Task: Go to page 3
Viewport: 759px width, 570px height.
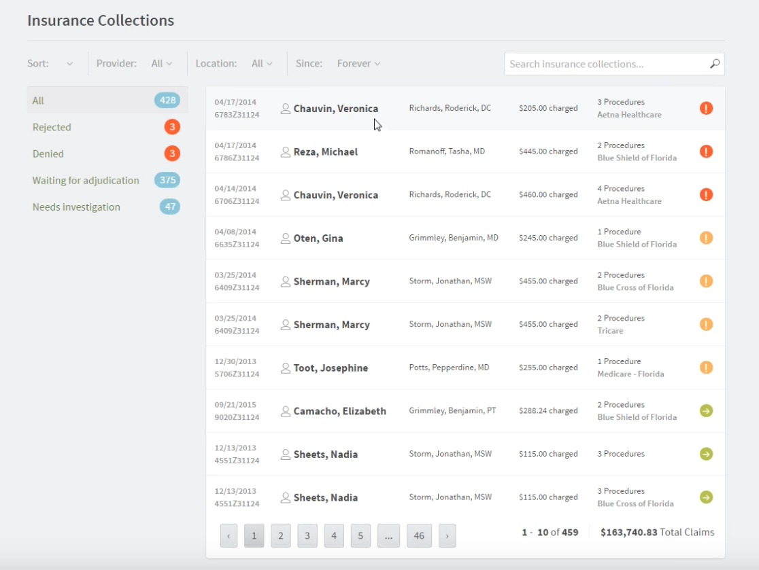Action: coord(307,535)
